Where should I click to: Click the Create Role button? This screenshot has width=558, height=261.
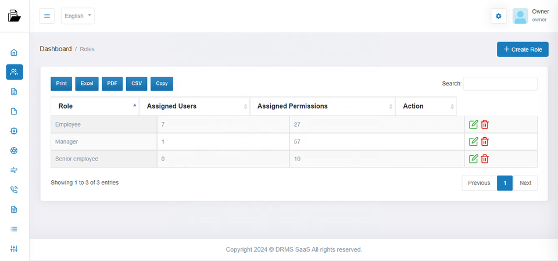(x=523, y=49)
